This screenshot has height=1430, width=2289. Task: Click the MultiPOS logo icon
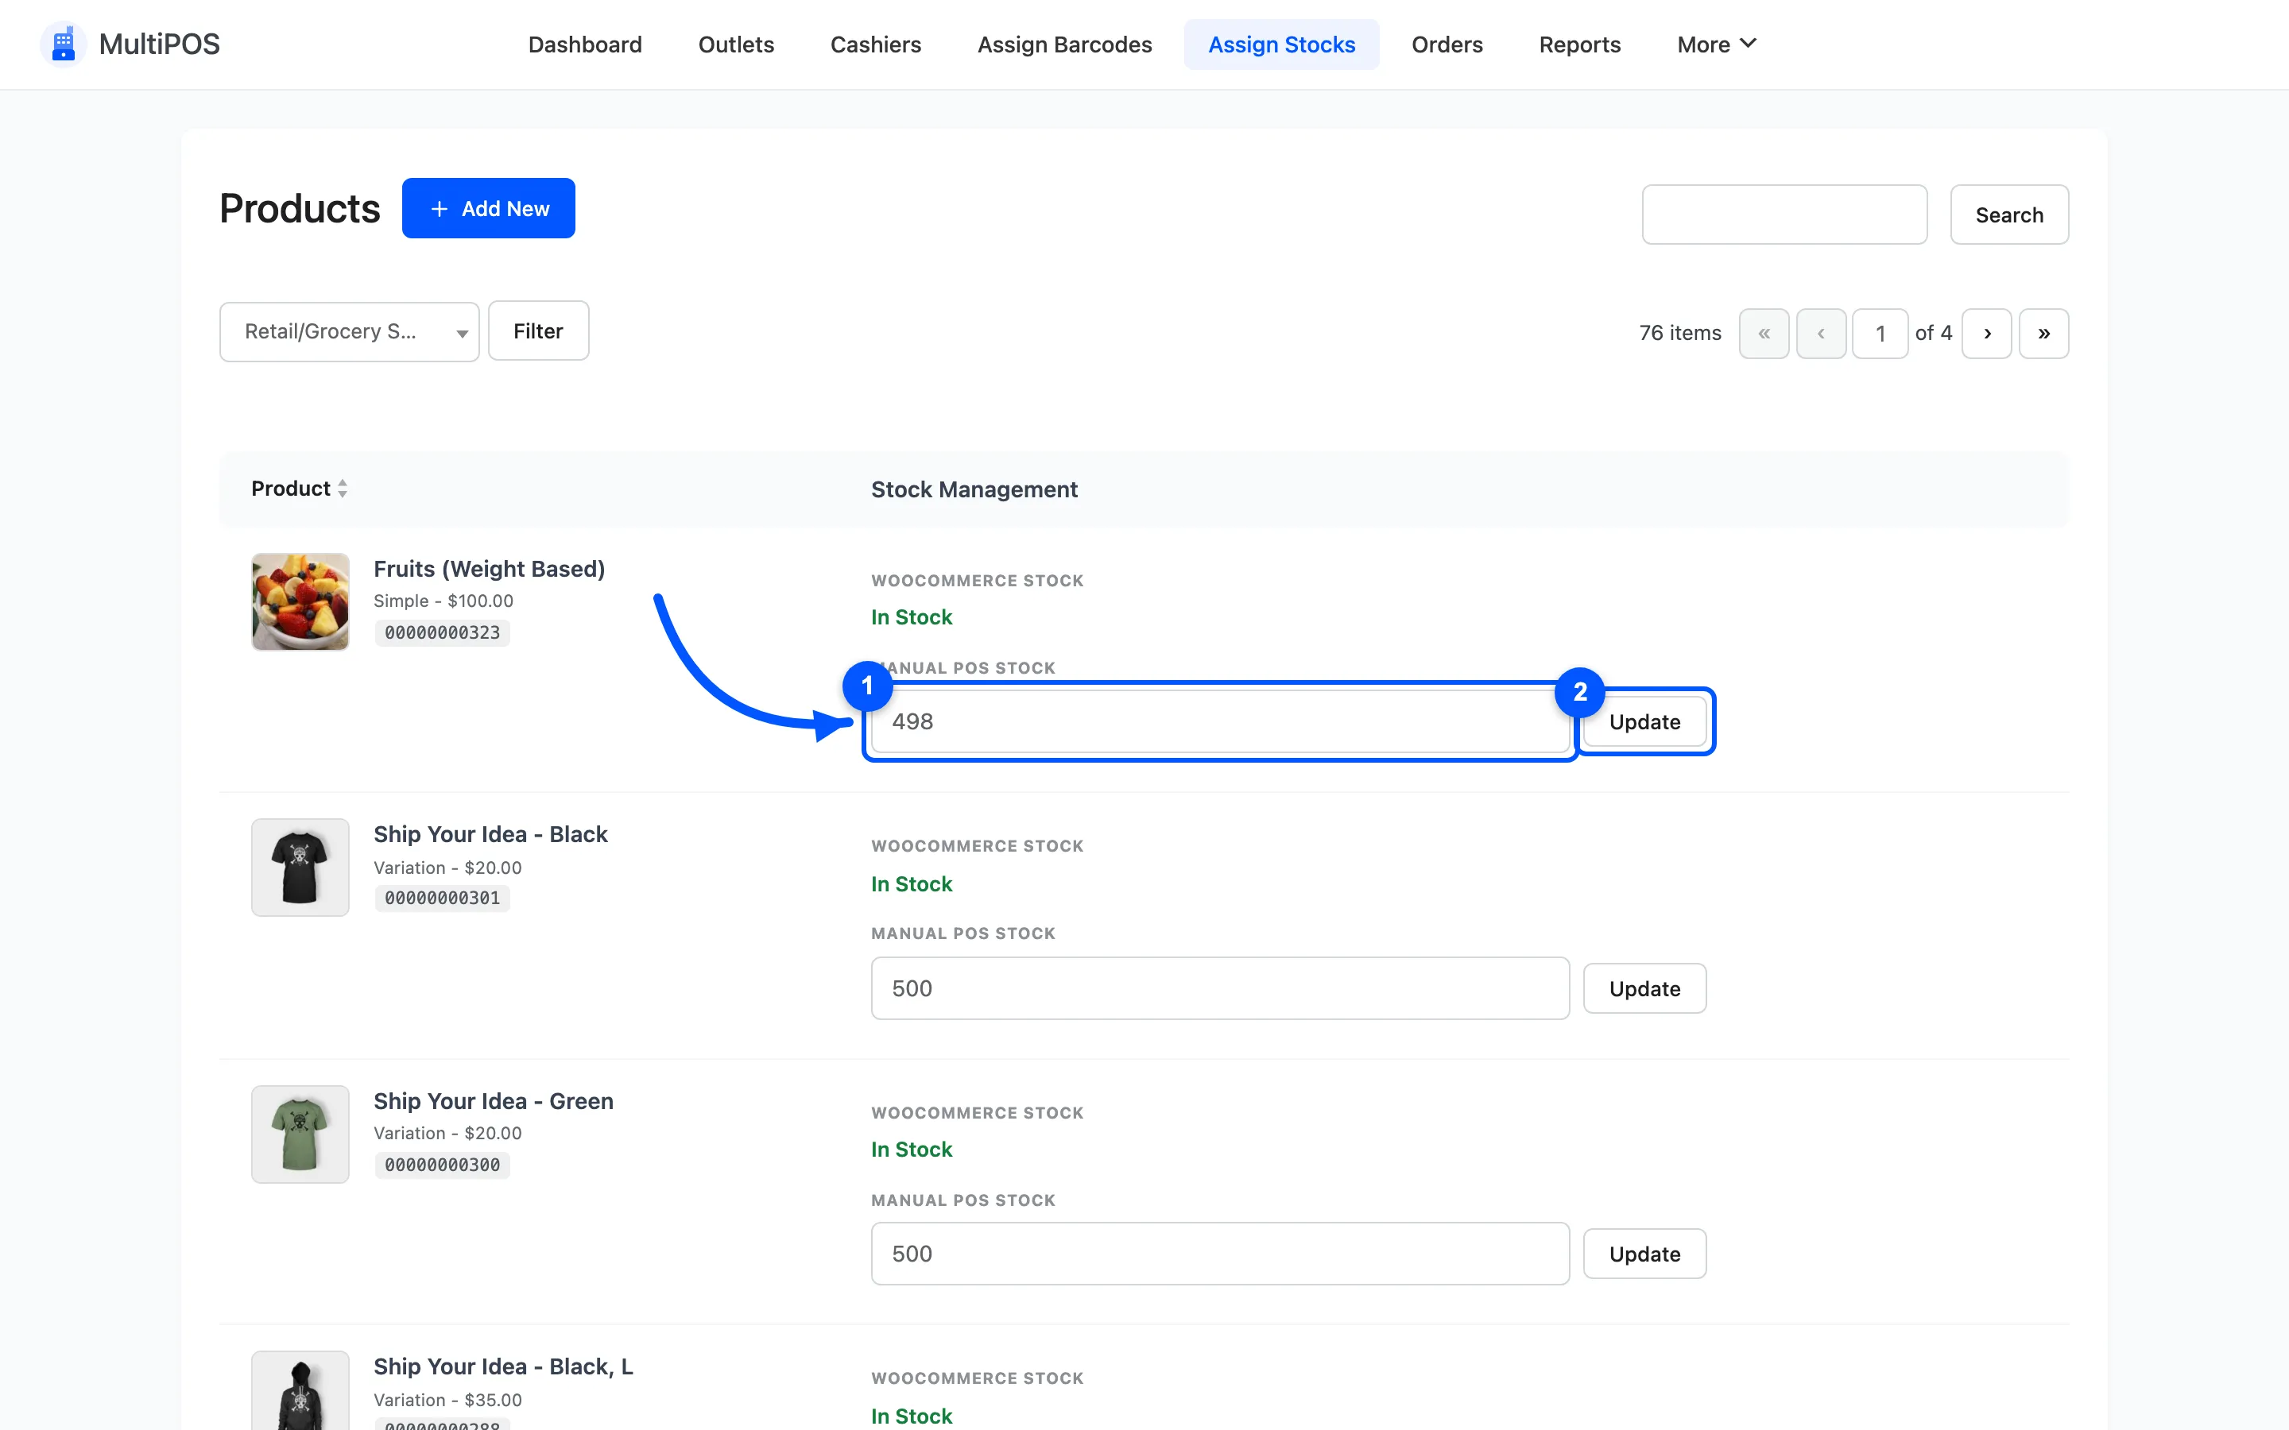pyautogui.click(x=63, y=44)
